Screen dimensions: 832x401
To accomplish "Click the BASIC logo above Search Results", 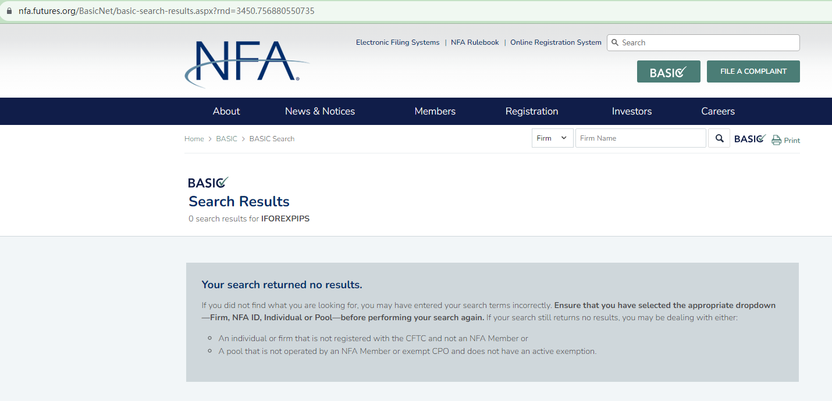I will pos(208,182).
